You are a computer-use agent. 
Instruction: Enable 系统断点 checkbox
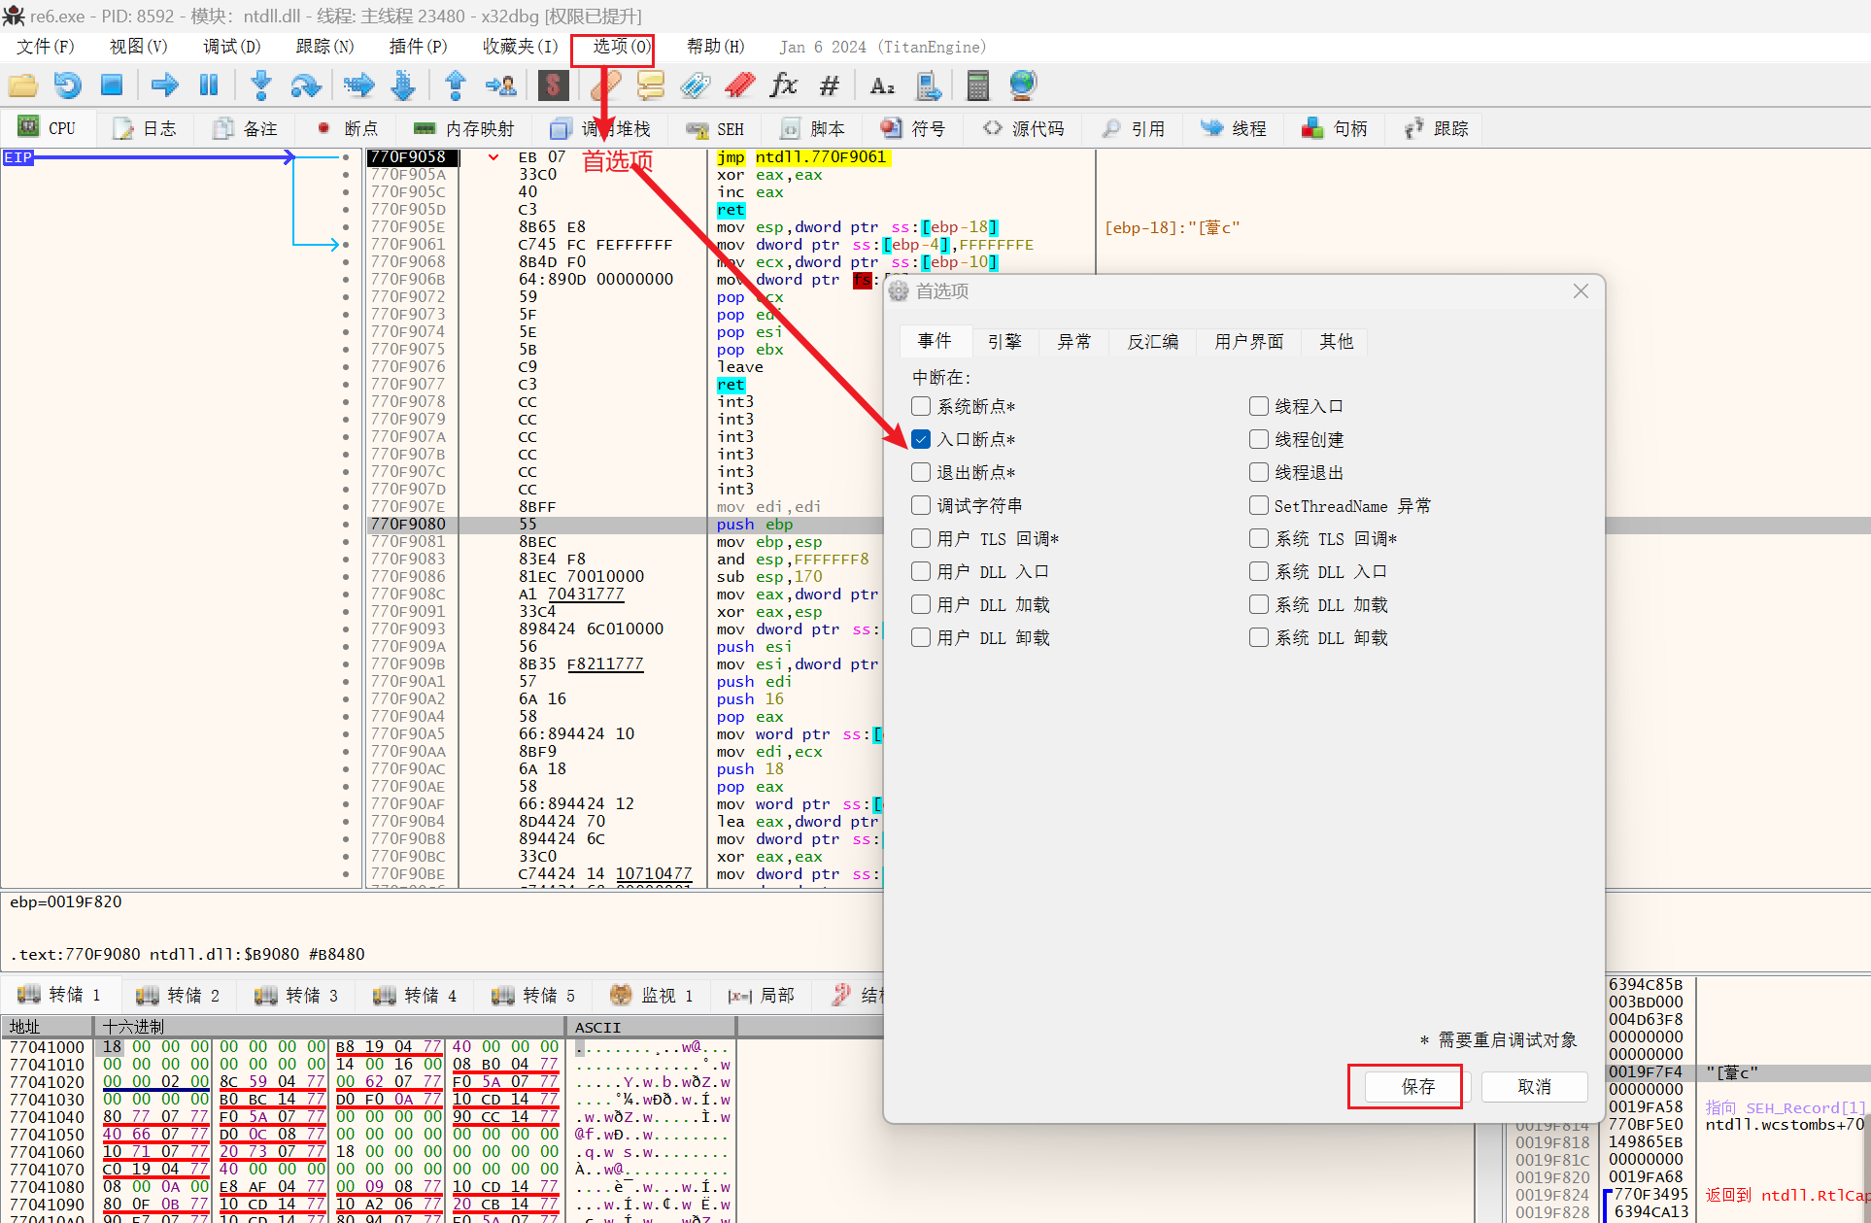pos(921,406)
